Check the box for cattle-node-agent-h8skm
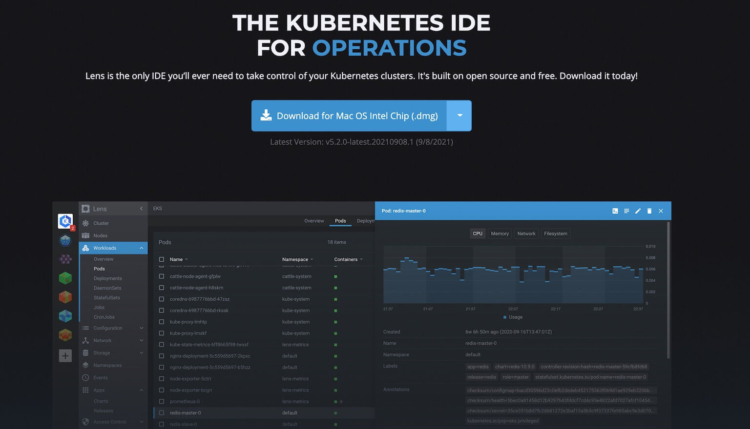The height and width of the screenshot is (429, 750). coord(162,288)
